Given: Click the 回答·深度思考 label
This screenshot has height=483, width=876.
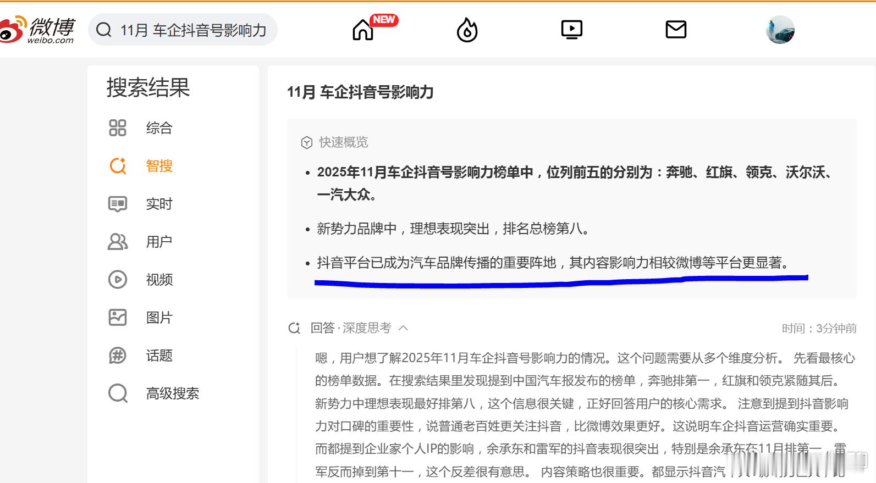Looking at the screenshot, I should tap(351, 328).
